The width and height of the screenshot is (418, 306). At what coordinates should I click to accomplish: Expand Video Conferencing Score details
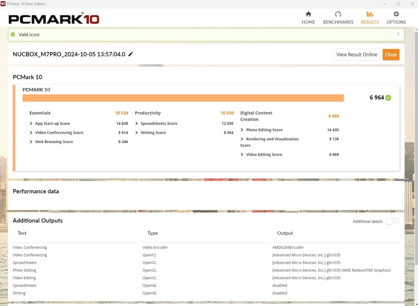point(31,133)
